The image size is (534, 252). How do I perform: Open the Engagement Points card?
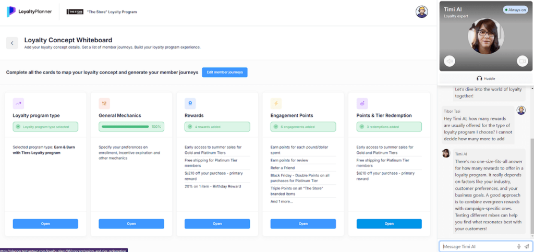(x=303, y=224)
